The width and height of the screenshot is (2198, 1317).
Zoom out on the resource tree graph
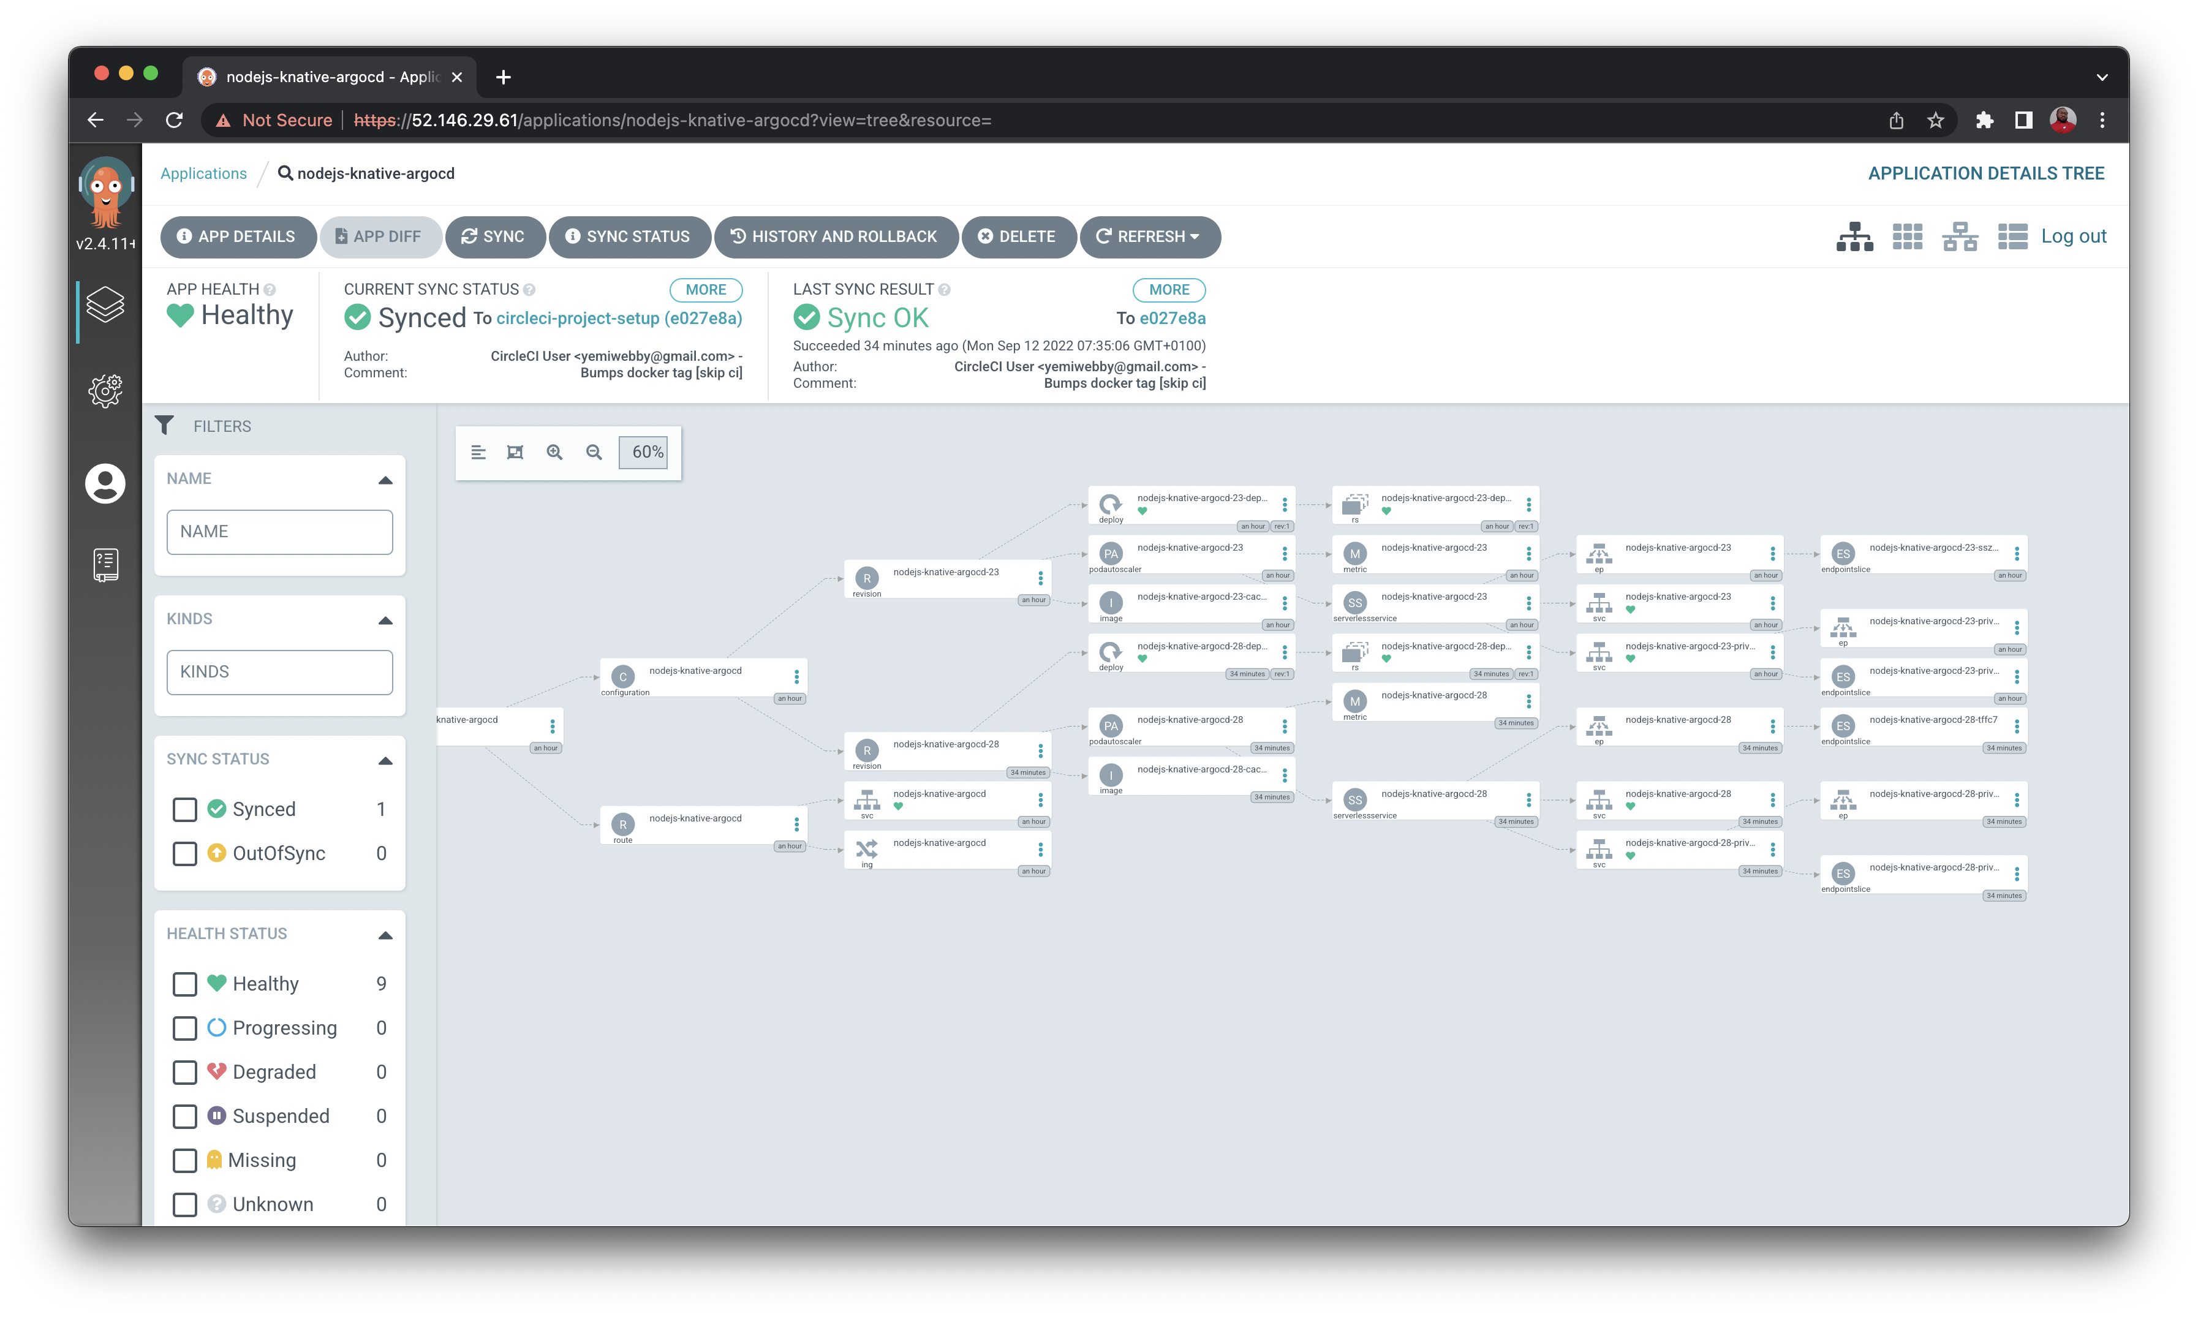tap(594, 453)
